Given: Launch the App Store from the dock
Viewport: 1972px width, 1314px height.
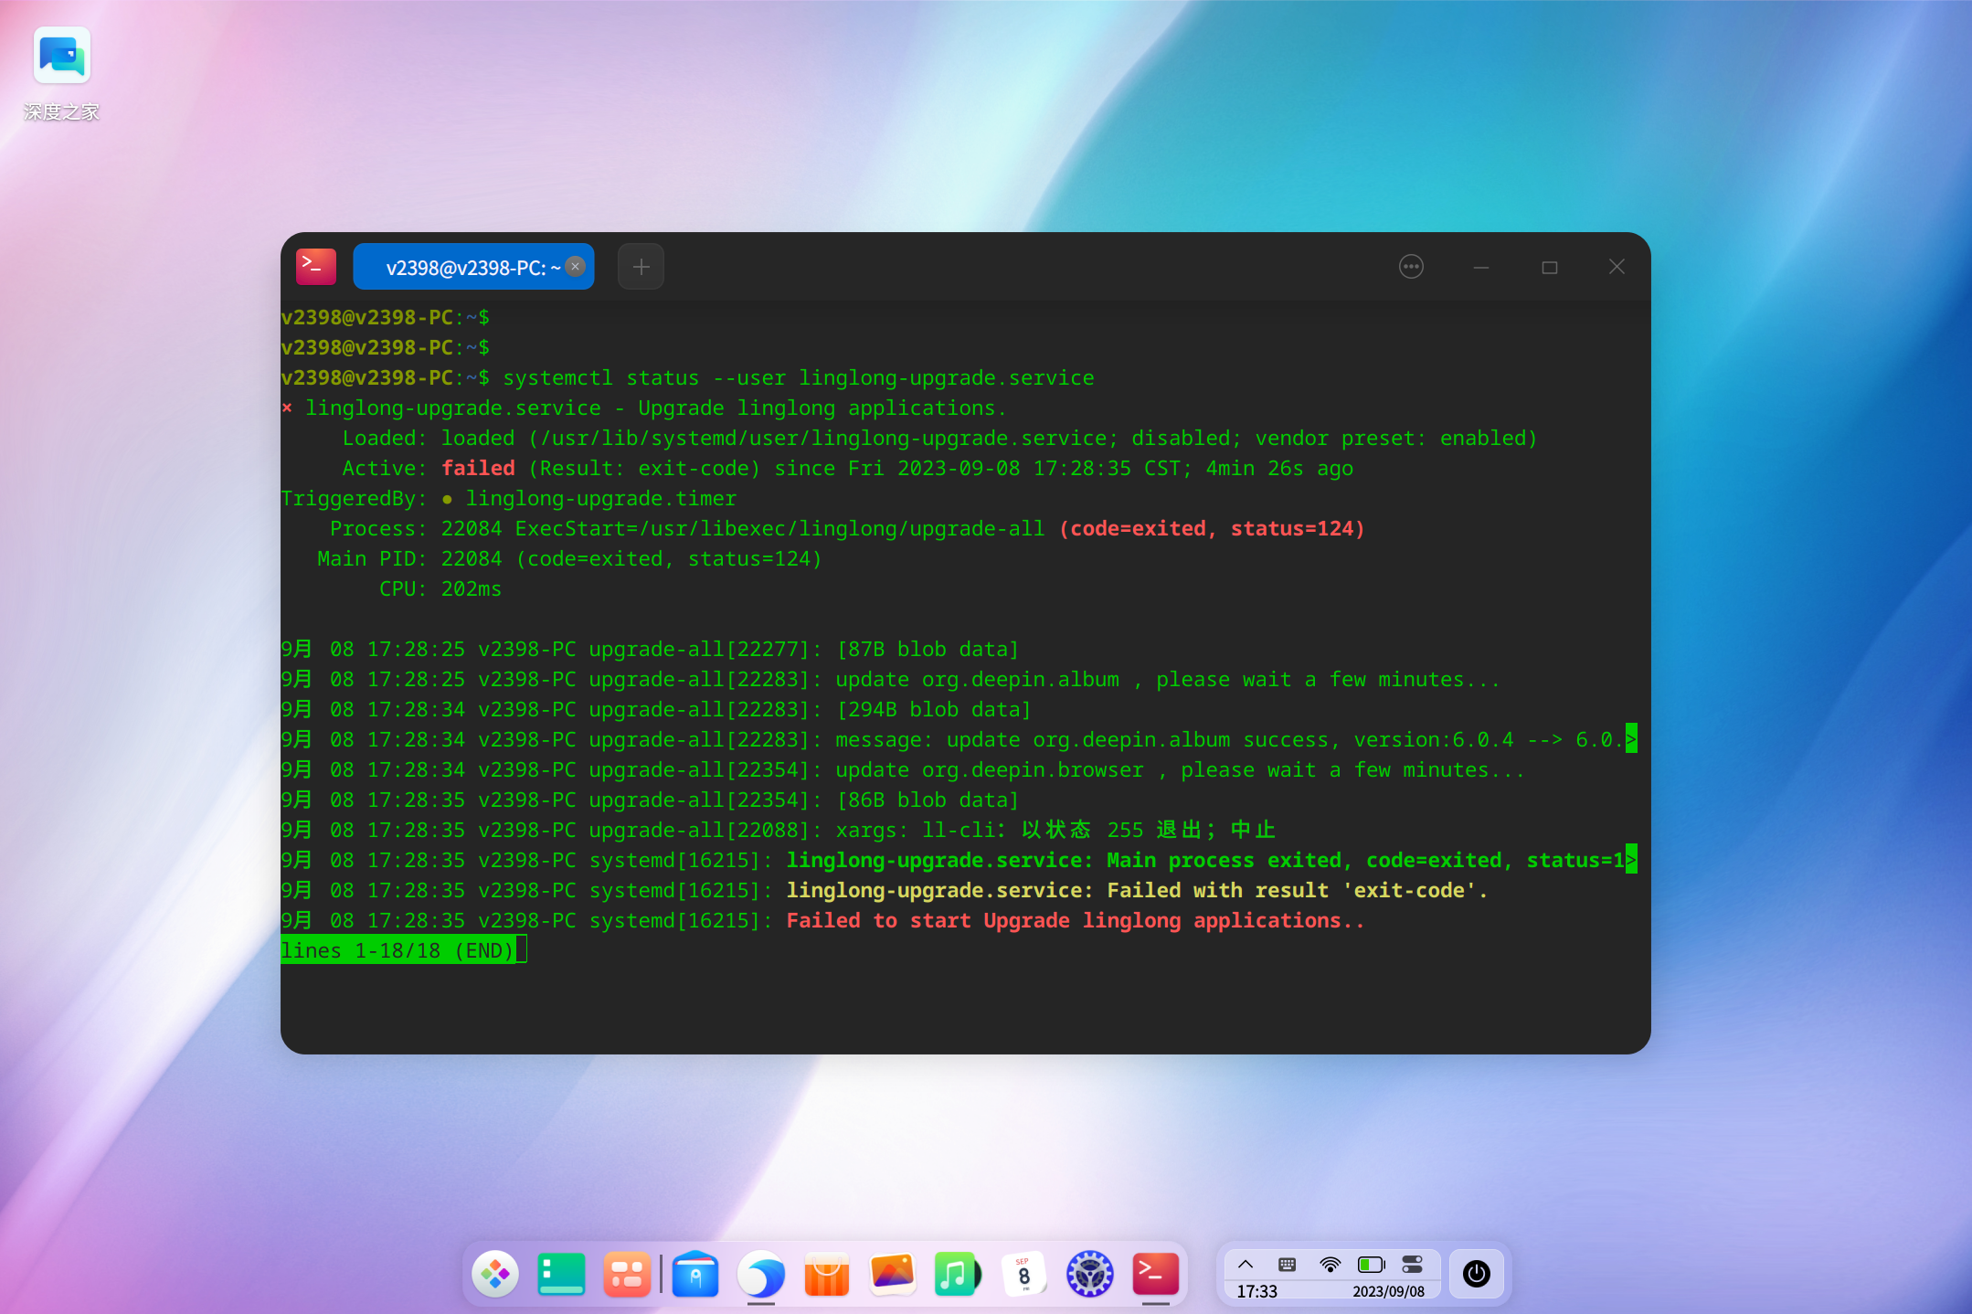Looking at the screenshot, I should click(x=826, y=1273).
